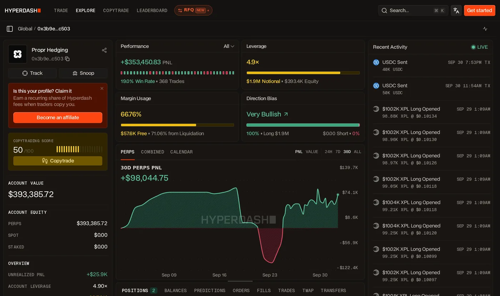The width and height of the screenshot is (500, 296).
Task: Click the Very Bullish arrow icon
Action: coord(286,114)
